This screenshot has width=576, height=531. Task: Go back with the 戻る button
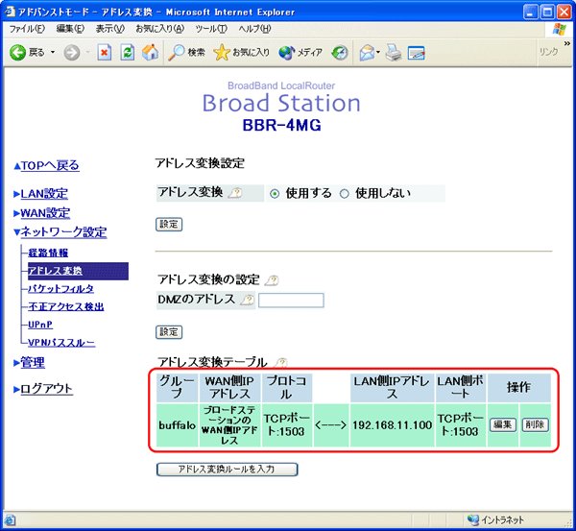[x=27, y=53]
